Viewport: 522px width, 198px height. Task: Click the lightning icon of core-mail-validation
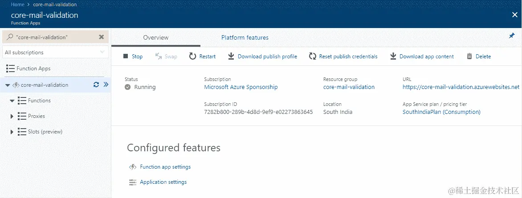tap(16, 85)
